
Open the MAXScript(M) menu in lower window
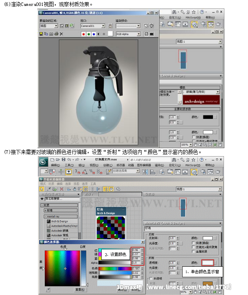click(x=193, y=165)
